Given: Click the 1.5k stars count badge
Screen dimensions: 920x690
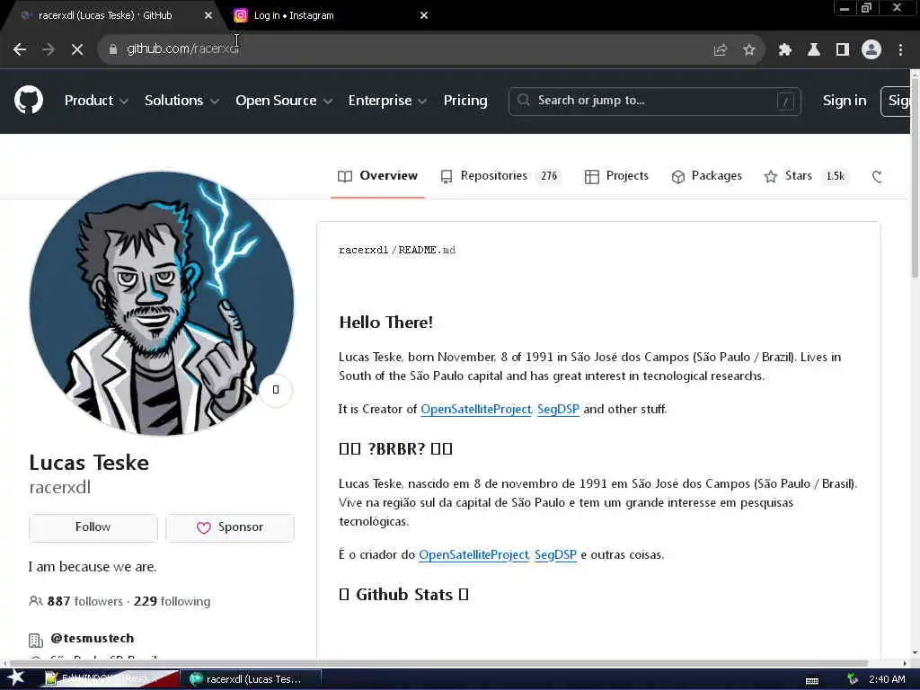Looking at the screenshot, I should (836, 176).
